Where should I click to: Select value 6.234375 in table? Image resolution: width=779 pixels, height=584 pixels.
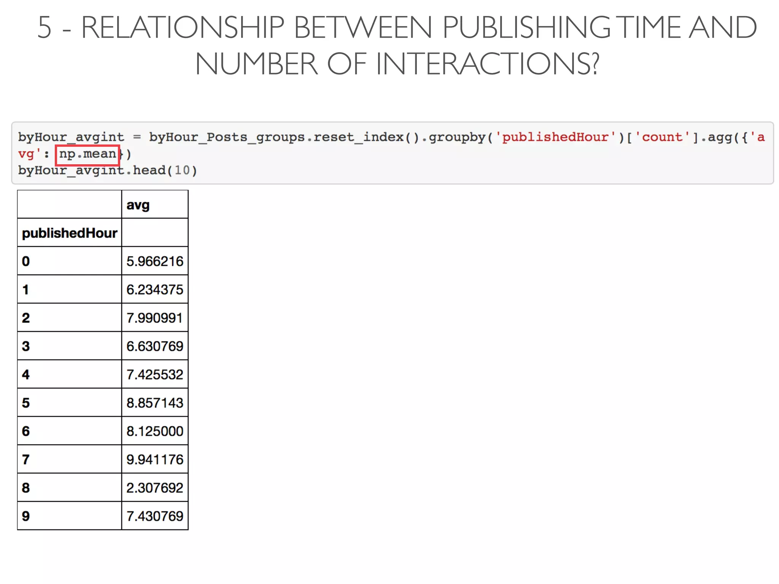(x=155, y=290)
